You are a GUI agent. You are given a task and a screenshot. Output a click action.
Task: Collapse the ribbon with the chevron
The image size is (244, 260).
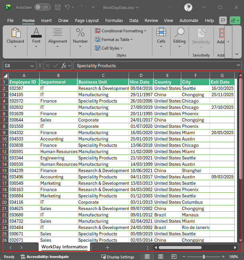click(237, 54)
